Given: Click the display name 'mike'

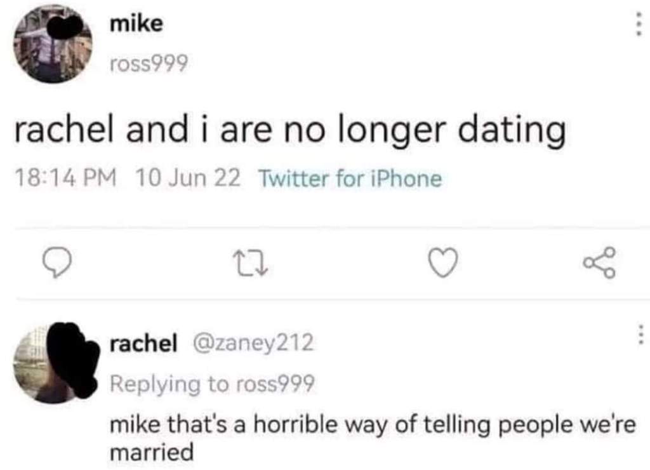Looking at the screenshot, I should (136, 24).
